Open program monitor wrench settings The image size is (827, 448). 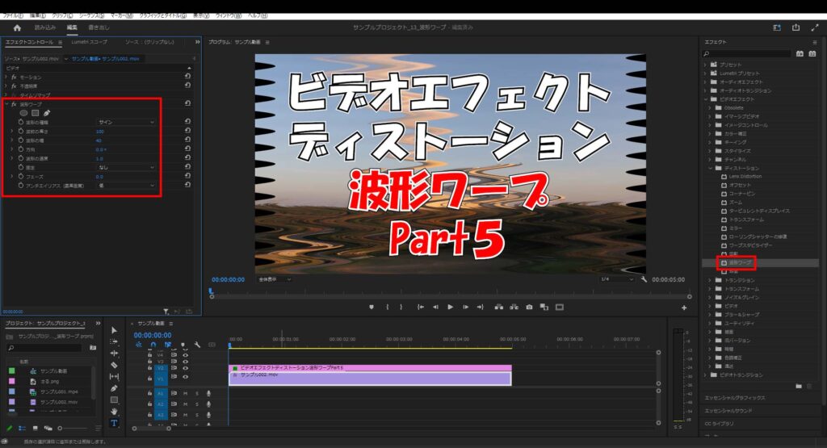(644, 279)
